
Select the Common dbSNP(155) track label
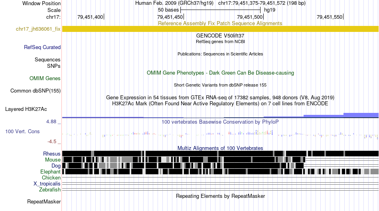pos(36,91)
